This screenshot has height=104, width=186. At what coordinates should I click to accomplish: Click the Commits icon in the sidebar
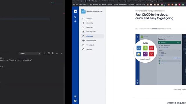point(83,23)
